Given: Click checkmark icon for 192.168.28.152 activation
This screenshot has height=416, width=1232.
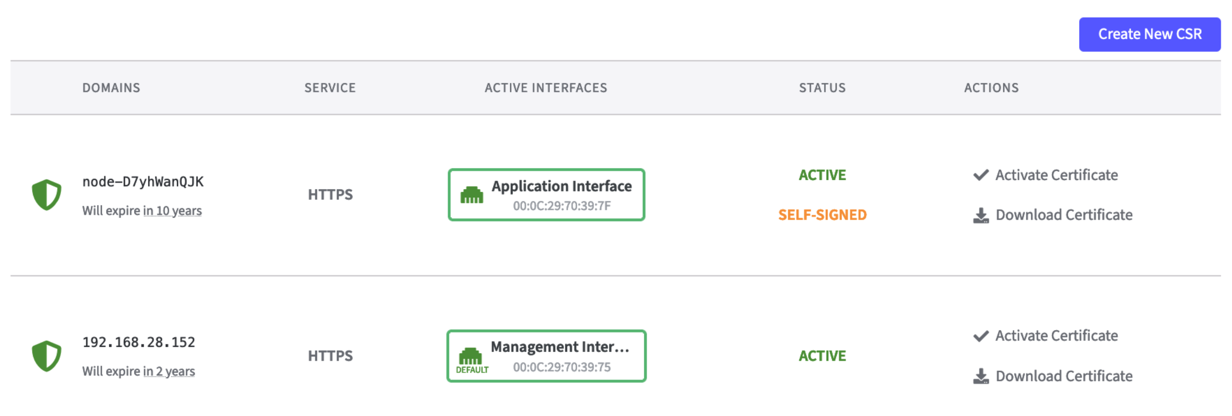Looking at the screenshot, I should pyautogui.click(x=980, y=336).
